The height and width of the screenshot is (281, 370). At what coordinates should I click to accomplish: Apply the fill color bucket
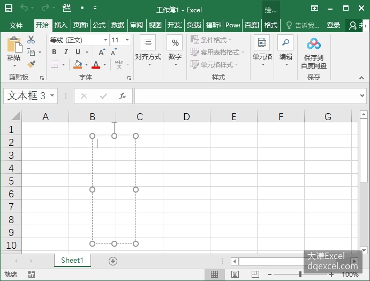pos(78,64)
